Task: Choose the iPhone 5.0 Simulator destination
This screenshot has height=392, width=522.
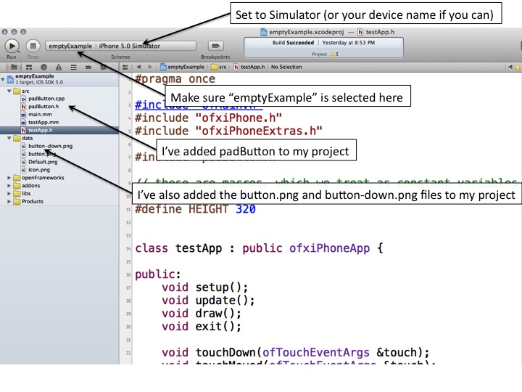Action: tap(130, 46)
